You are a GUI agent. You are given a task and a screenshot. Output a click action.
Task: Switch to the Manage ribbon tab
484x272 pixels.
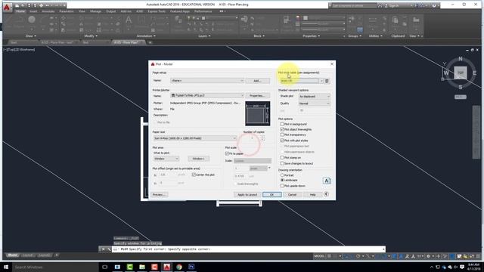tap(95, 11)
